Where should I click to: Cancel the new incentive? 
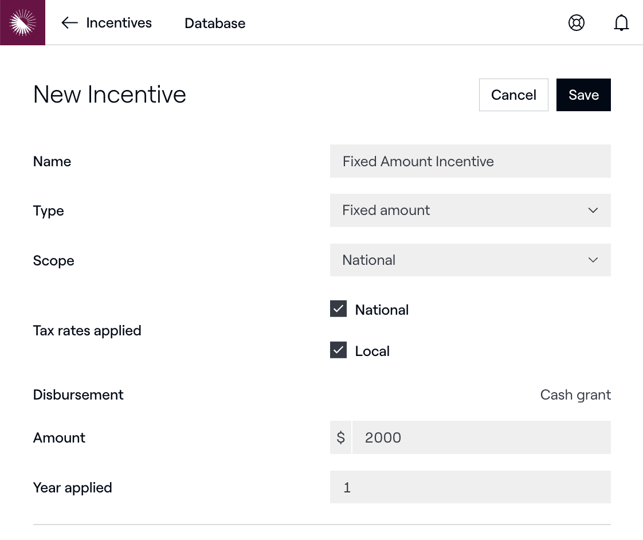(x=513, y=95)
